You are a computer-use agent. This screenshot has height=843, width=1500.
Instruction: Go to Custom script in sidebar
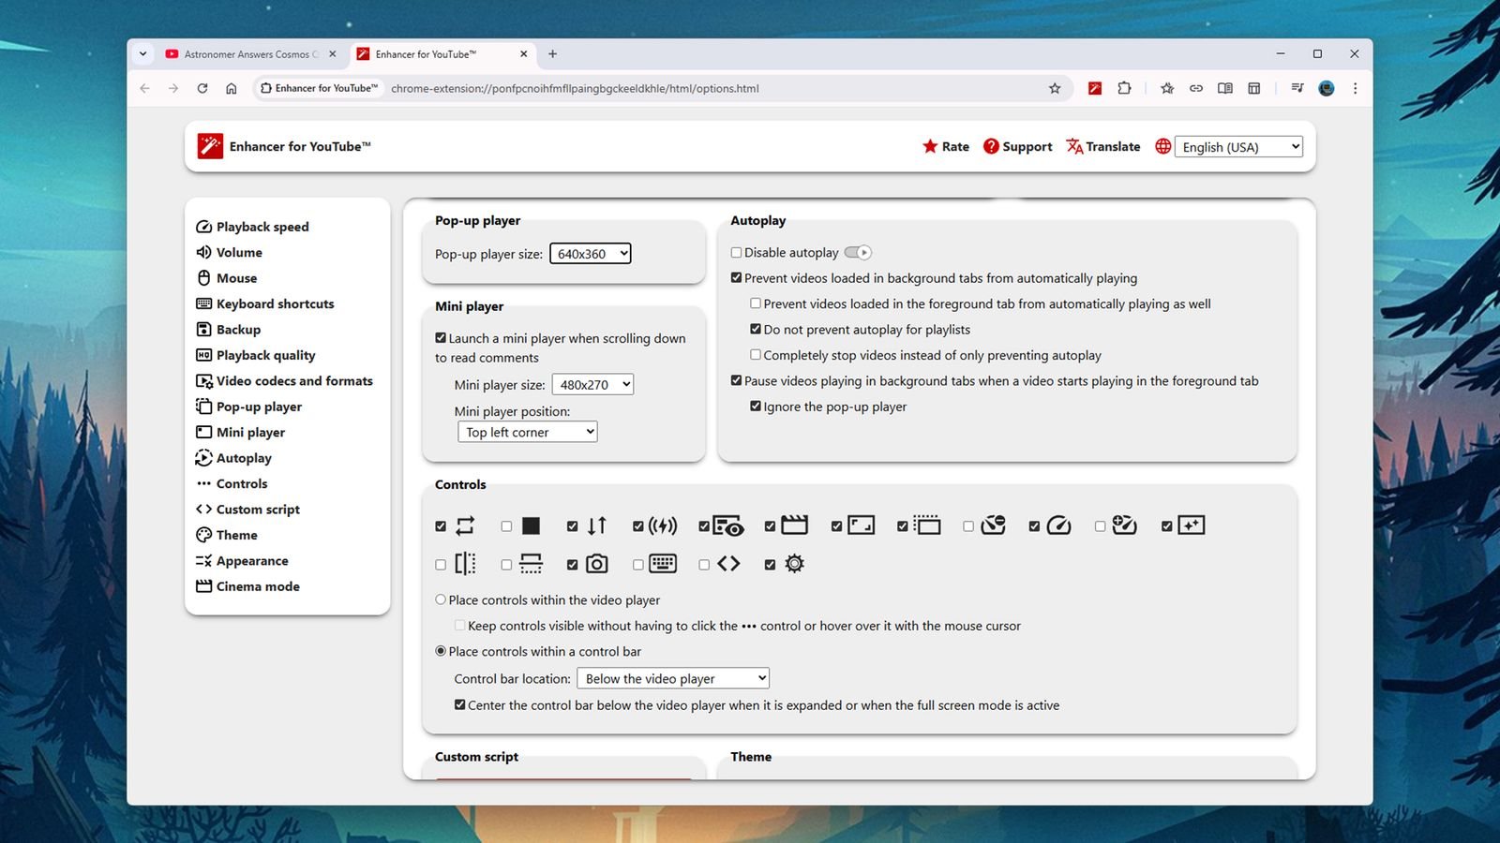coord(247,509)
